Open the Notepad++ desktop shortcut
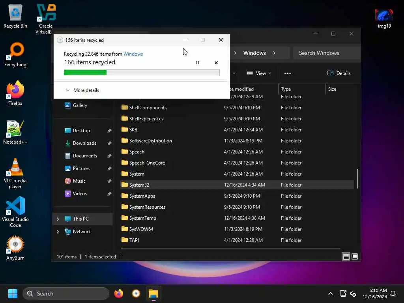Screen dimensions: 404x303 pyautogui.click(x=15, y=132)
